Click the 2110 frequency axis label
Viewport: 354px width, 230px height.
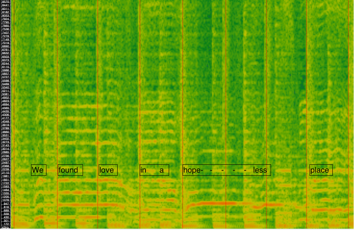coord(6,173)
